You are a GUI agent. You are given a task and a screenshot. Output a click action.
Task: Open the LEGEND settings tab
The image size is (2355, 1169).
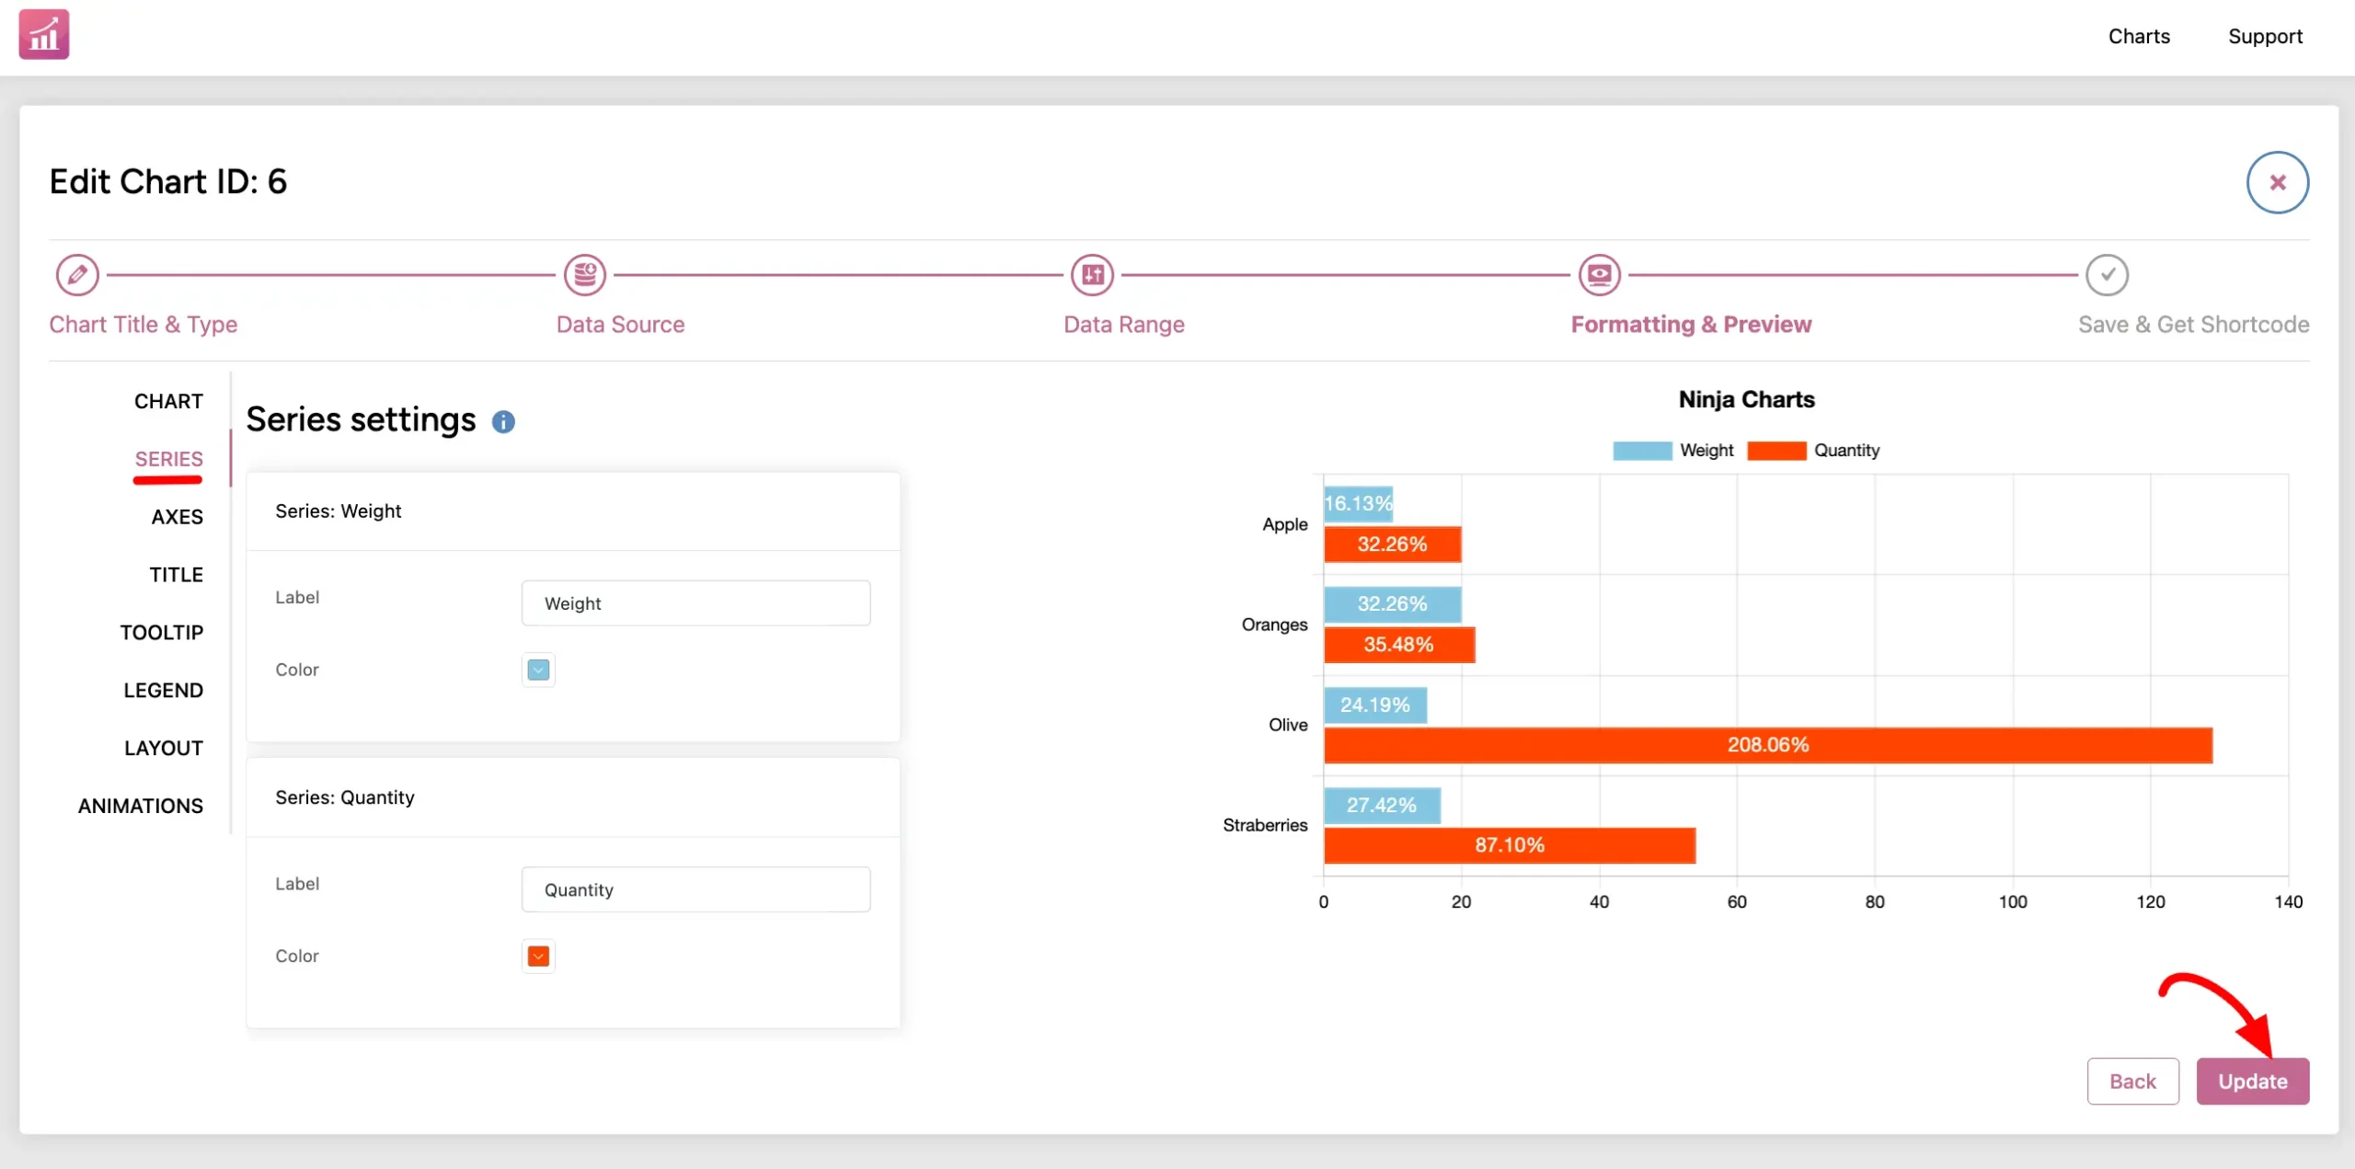pyautogui.click(x=163, y=691)
